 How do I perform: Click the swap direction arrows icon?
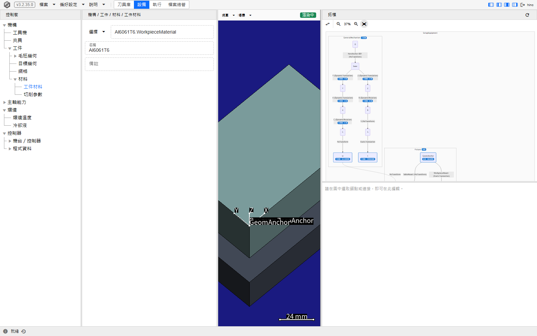[328, 24]
